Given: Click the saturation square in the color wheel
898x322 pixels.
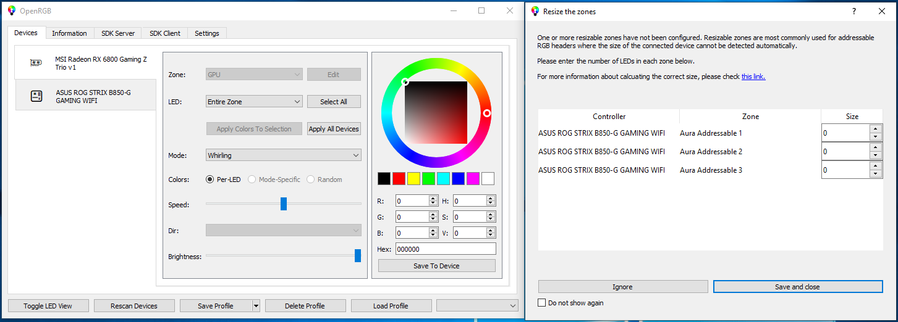Looking at the screenshot, I should coord(436,113).
